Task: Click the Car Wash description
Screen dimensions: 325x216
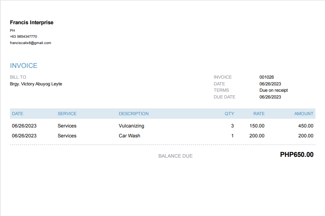Action: pyautogui.click(x=130, y=136)
